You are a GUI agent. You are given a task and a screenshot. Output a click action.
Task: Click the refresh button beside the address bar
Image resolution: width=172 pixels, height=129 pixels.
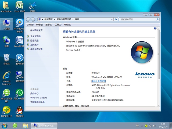tap(116, 19)
